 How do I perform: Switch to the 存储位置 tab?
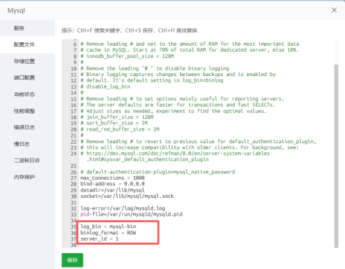click(x=24, y=61)
